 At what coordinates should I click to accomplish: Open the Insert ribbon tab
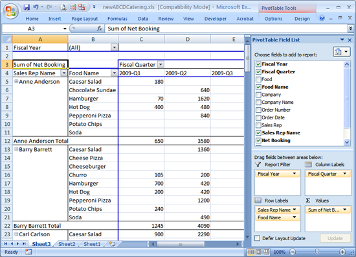coord(54,19)
